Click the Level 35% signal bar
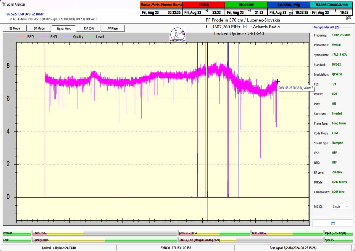Viewport: 355px width, 251px height. pyautogui.click(x=104, y=233)
